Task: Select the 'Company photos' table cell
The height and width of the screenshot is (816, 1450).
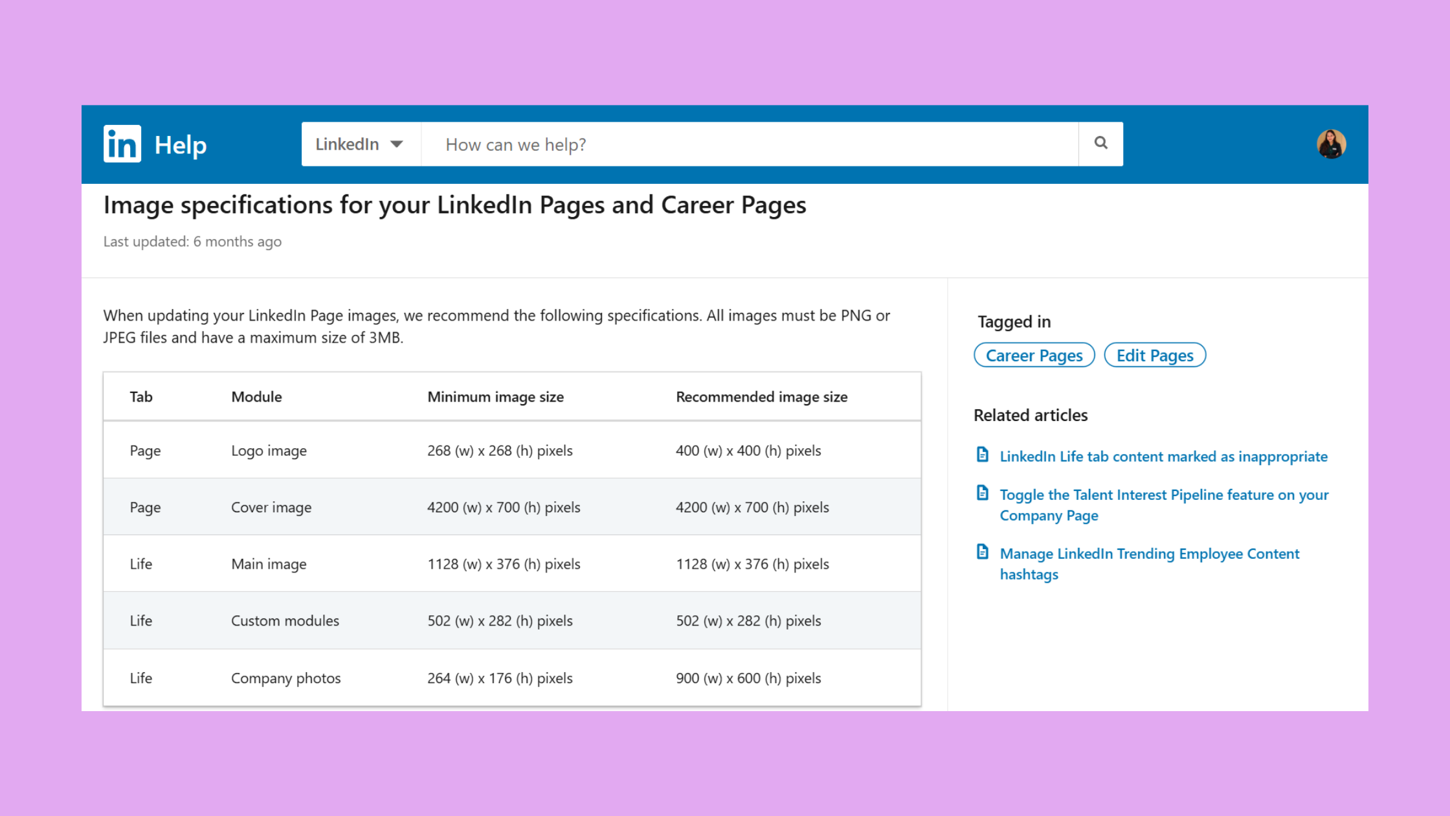Action: [x=285, y=678]
